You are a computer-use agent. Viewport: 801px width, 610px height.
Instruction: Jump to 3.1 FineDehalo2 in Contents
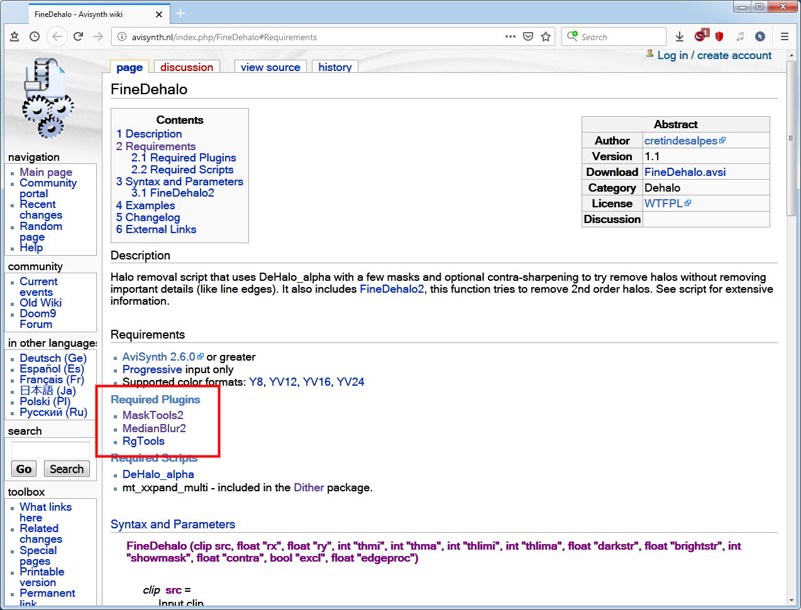(173, 193)
